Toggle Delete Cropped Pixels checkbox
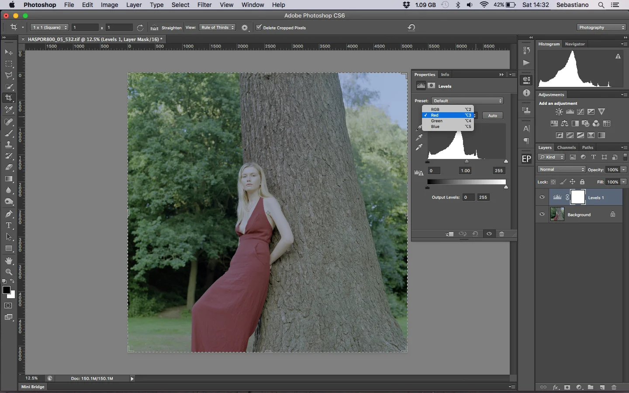 (x=259, y=28)
